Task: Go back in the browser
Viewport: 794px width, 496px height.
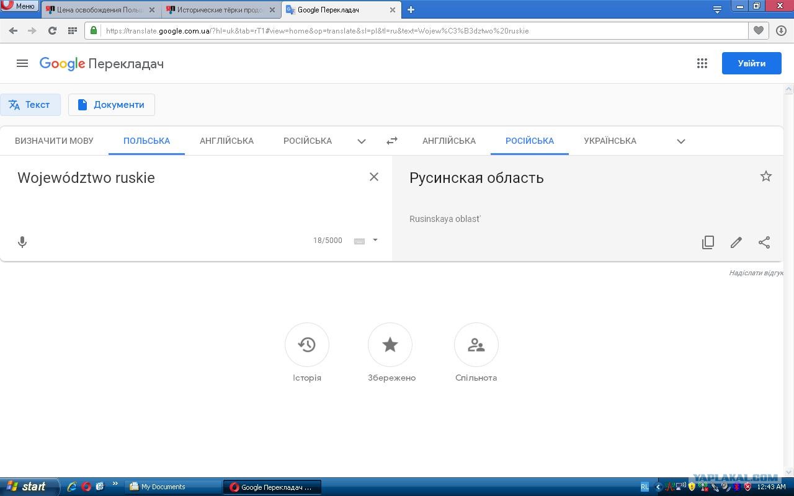Action: (13, 30)
